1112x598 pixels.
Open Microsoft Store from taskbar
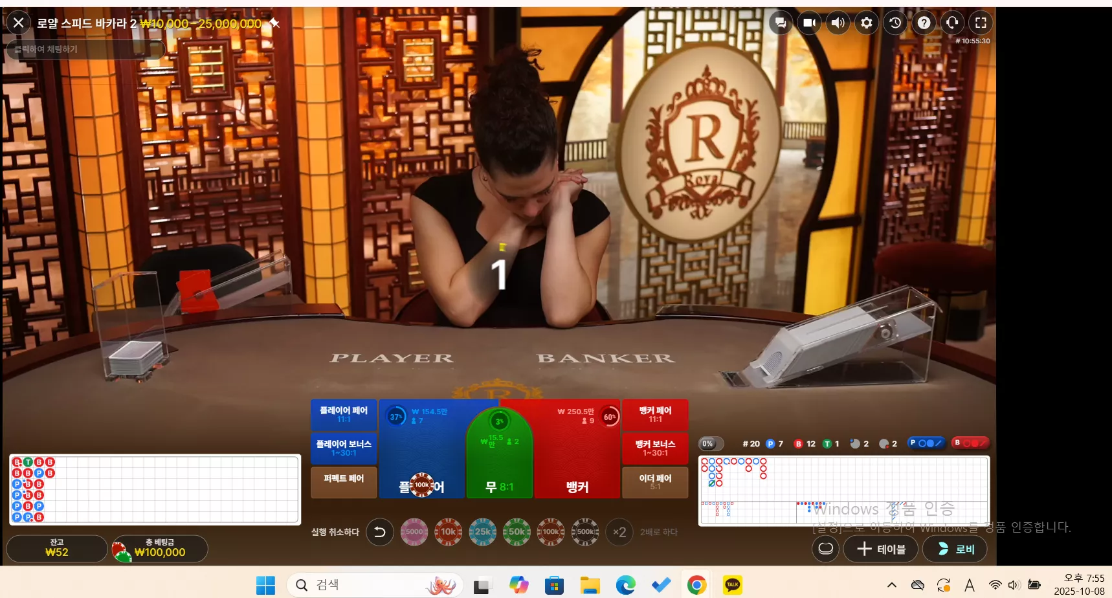(554, 585)
